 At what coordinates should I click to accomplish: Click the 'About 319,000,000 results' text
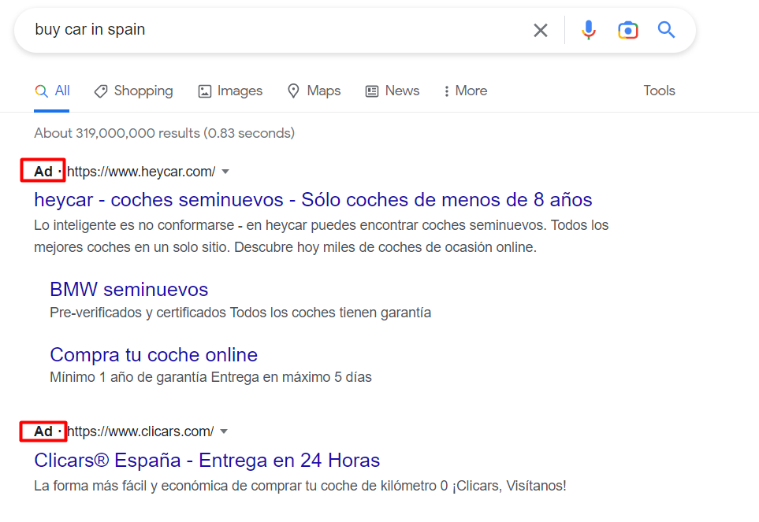click(x=164, y=133)
